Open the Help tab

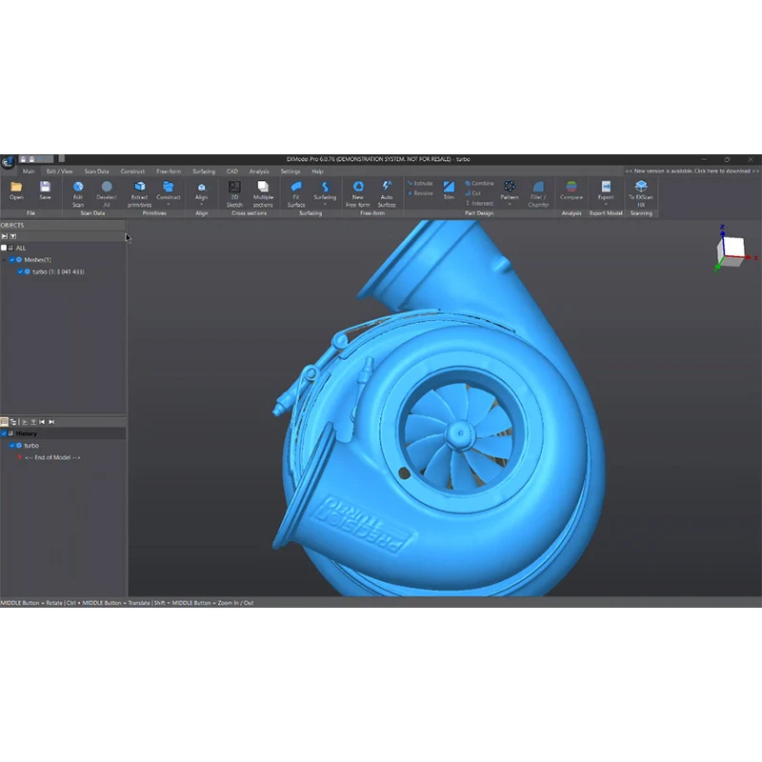point(317,171)
